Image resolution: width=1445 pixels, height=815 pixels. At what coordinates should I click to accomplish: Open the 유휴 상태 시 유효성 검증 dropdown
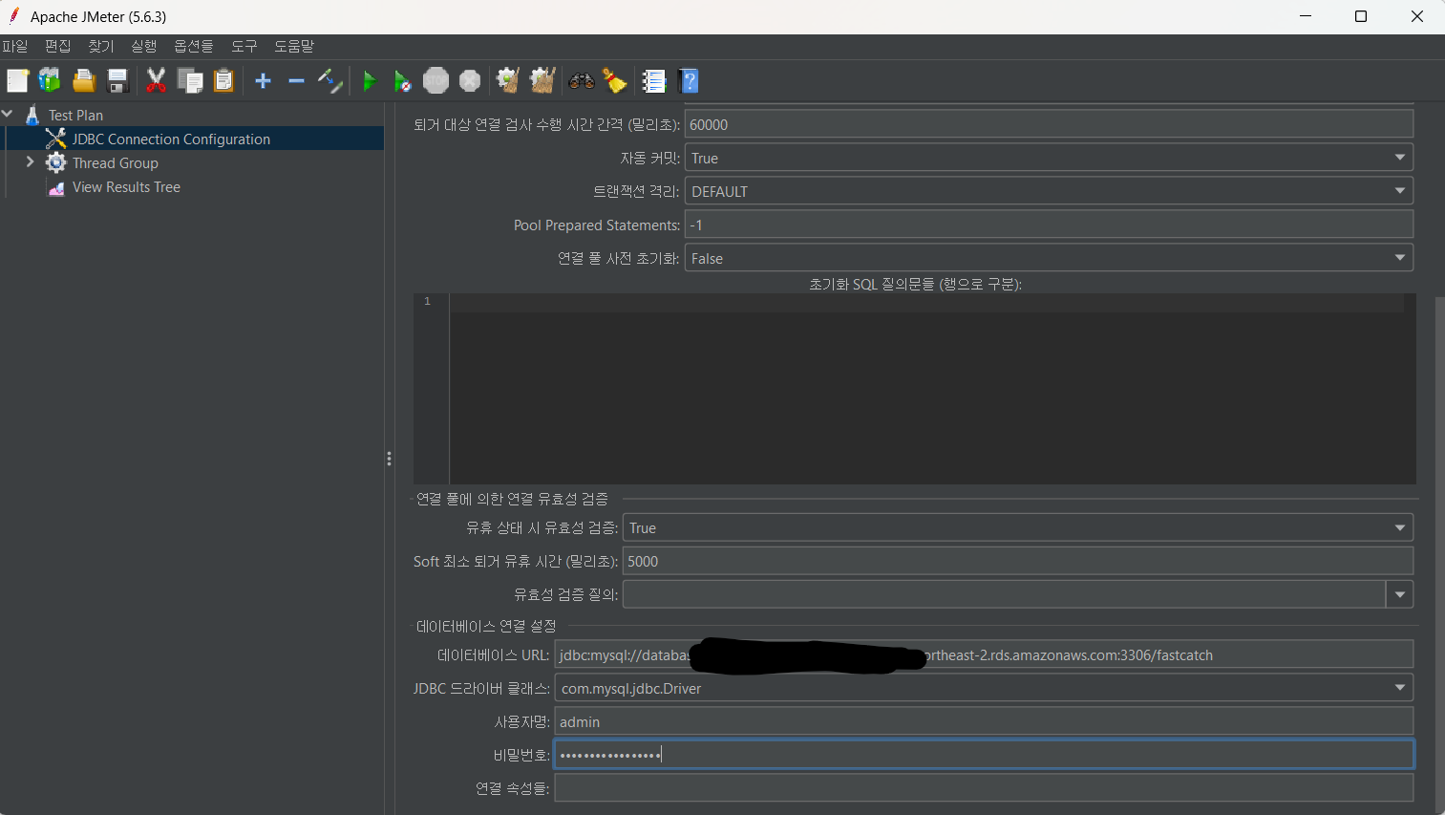coord(1018,527)
